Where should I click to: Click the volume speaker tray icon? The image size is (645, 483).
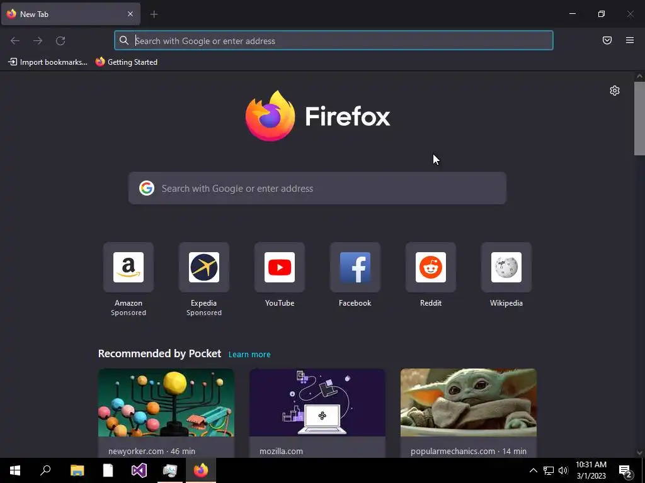(x=563, y=470)
